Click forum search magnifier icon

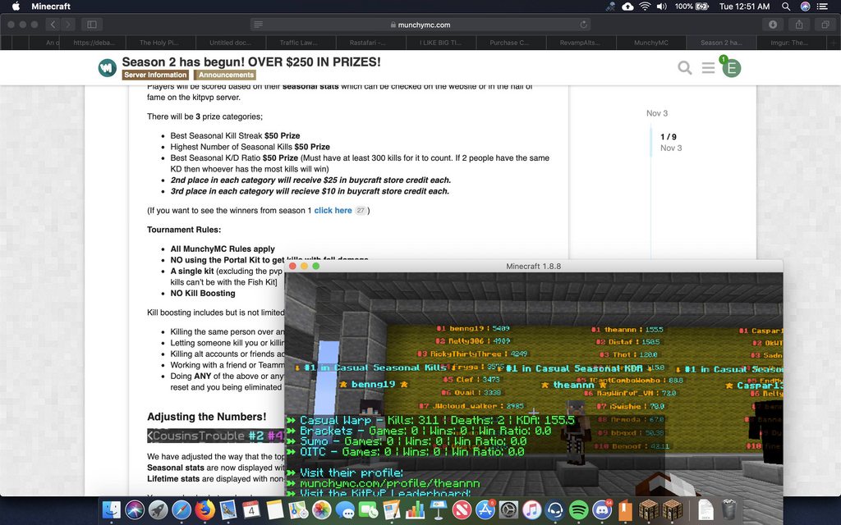[684, 67]
